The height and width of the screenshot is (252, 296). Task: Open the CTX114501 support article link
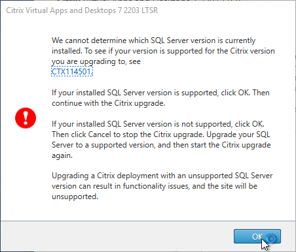(72, 72)
